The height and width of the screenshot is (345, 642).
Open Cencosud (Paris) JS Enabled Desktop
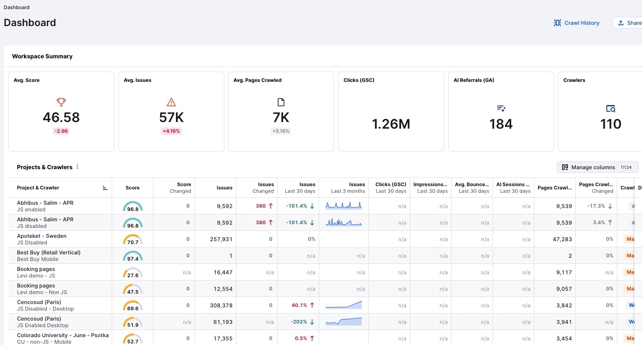pos(43,322)
